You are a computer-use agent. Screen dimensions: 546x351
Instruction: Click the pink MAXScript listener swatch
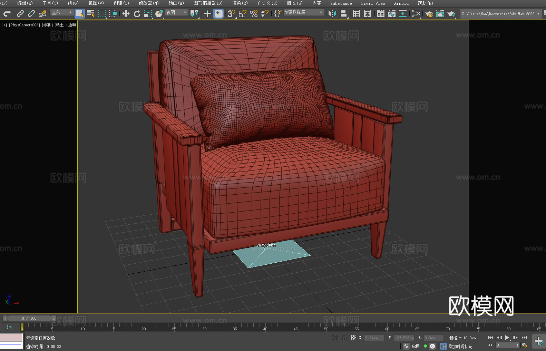click(11, 338)
